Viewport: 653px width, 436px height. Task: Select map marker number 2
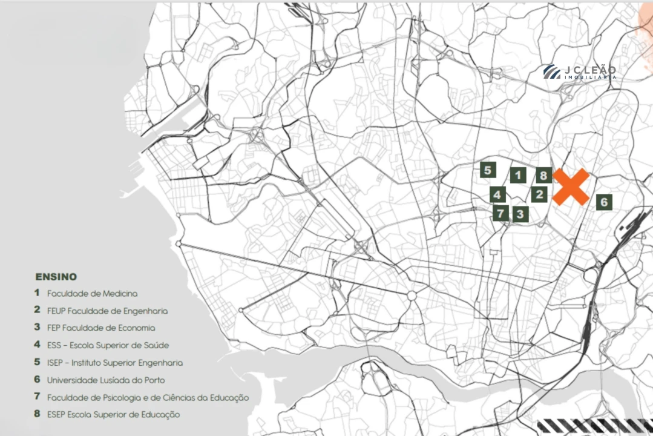pyautogui.click(x=539, y=194)
